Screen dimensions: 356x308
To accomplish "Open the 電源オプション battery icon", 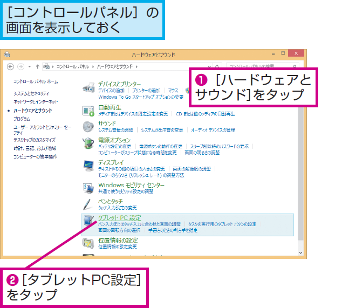I will coord(88,143).
